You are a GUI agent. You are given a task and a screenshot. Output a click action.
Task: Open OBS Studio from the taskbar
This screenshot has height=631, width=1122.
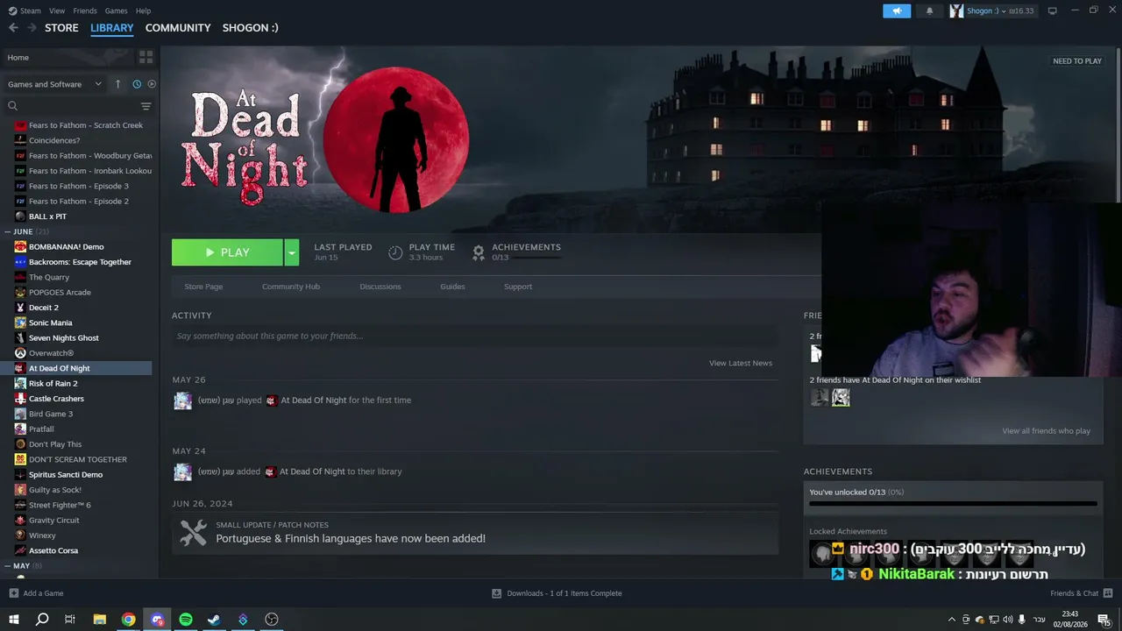pyautogui.click(x=272, y=620)
